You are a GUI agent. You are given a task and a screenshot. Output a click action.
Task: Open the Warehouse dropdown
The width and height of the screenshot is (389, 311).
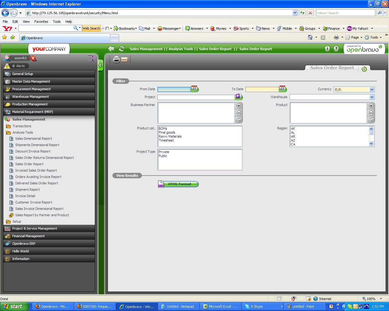[x=372, y=97]
